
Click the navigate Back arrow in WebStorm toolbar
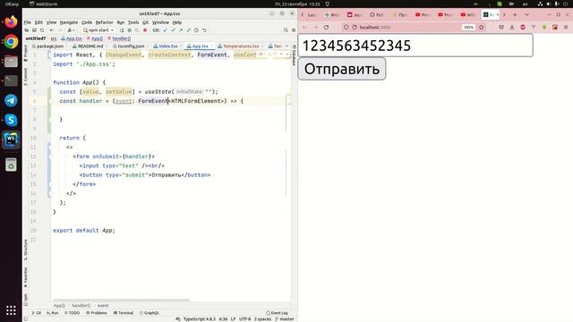point(52,30)
